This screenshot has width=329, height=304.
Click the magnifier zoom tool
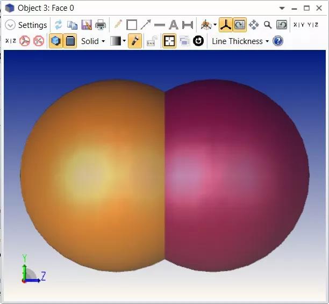coord(267,25)
